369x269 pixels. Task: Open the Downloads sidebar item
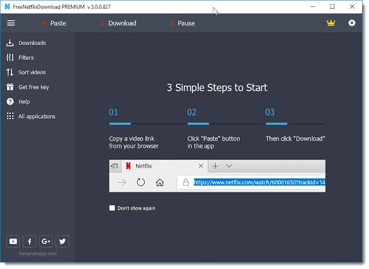click(32, 43)
